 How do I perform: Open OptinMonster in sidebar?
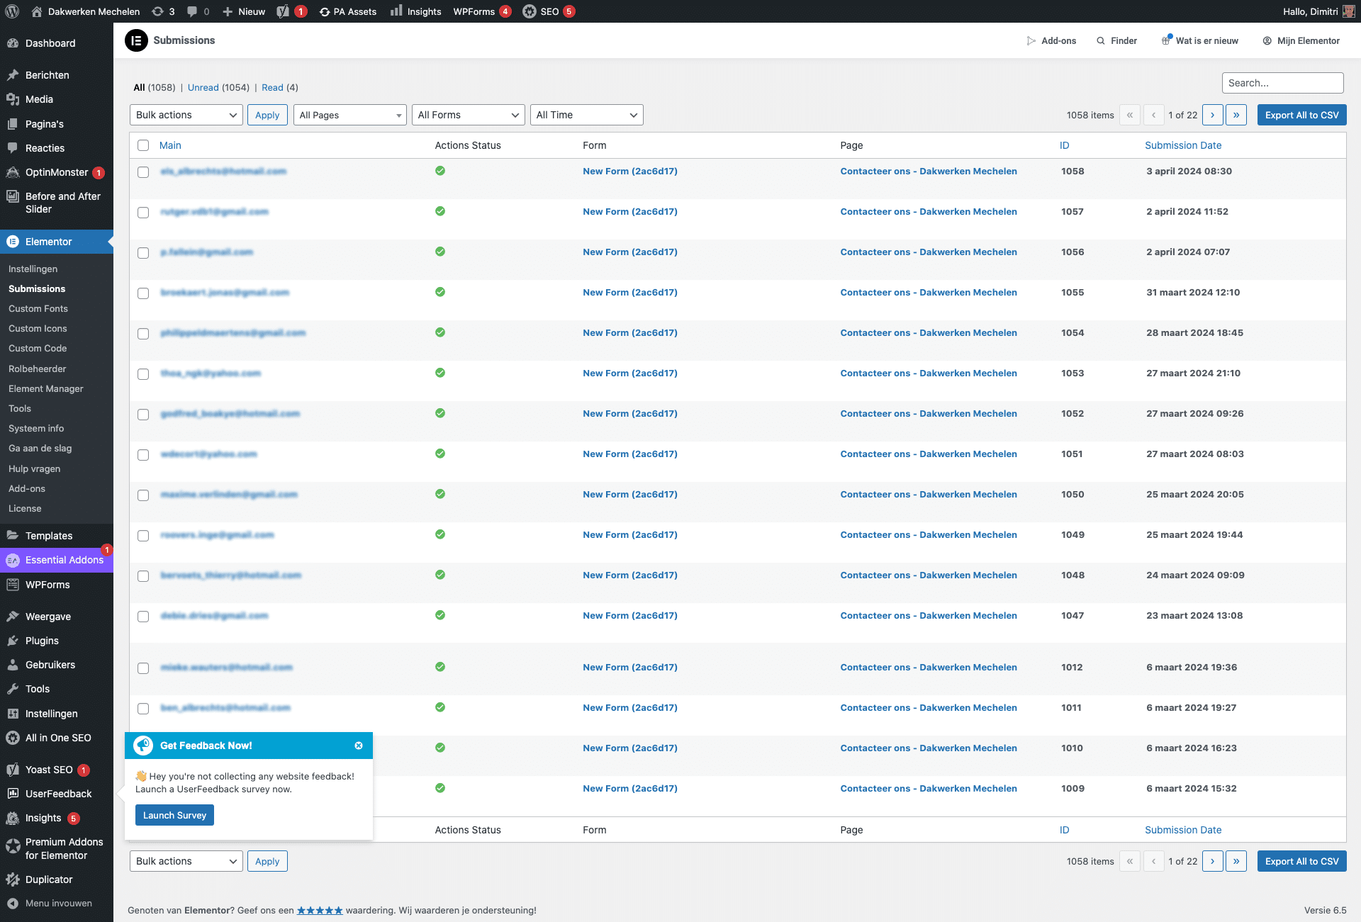(x=57, y=172)
